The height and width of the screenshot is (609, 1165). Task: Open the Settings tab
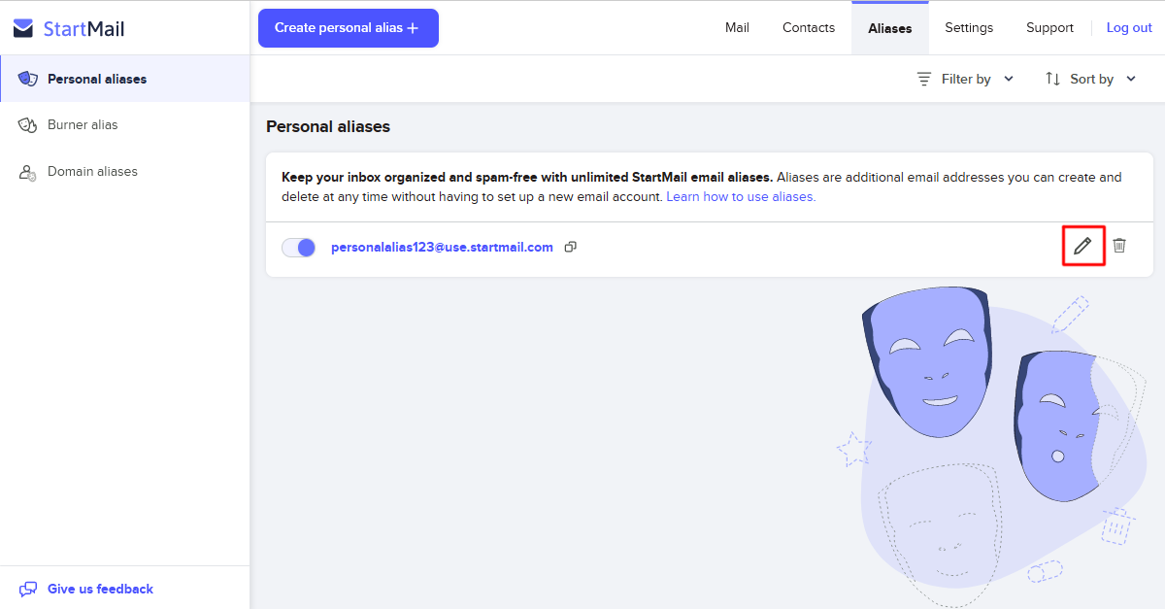(969, 27)
